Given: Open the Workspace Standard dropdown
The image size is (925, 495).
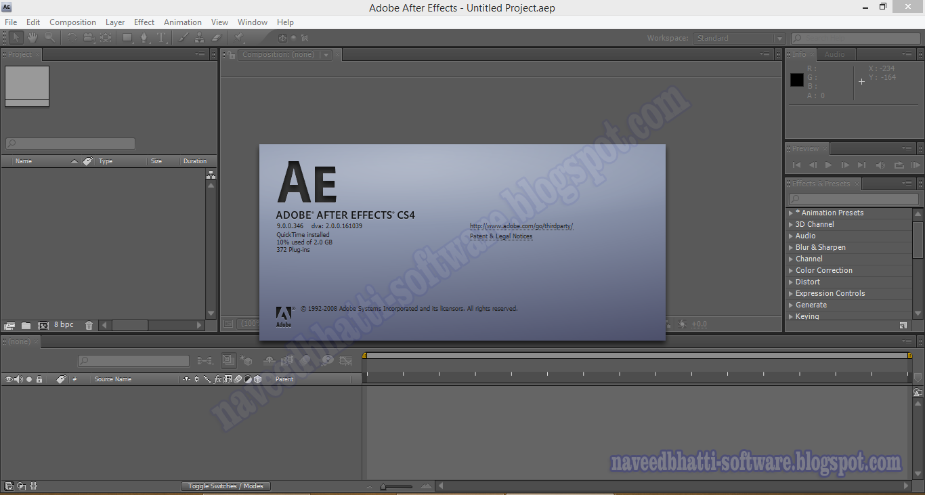Looking at the screenshot, I should pyautogui.click(x=739, y=39).
